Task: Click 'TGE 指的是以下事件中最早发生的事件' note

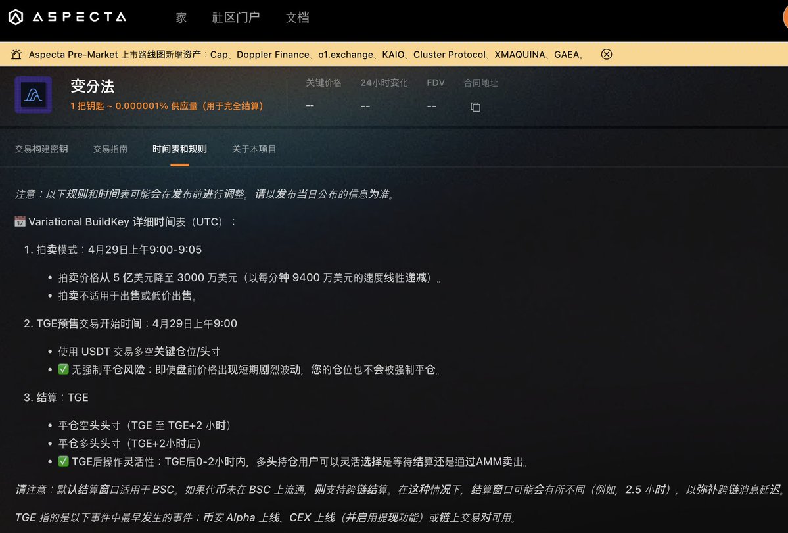Action: (266, 517)
